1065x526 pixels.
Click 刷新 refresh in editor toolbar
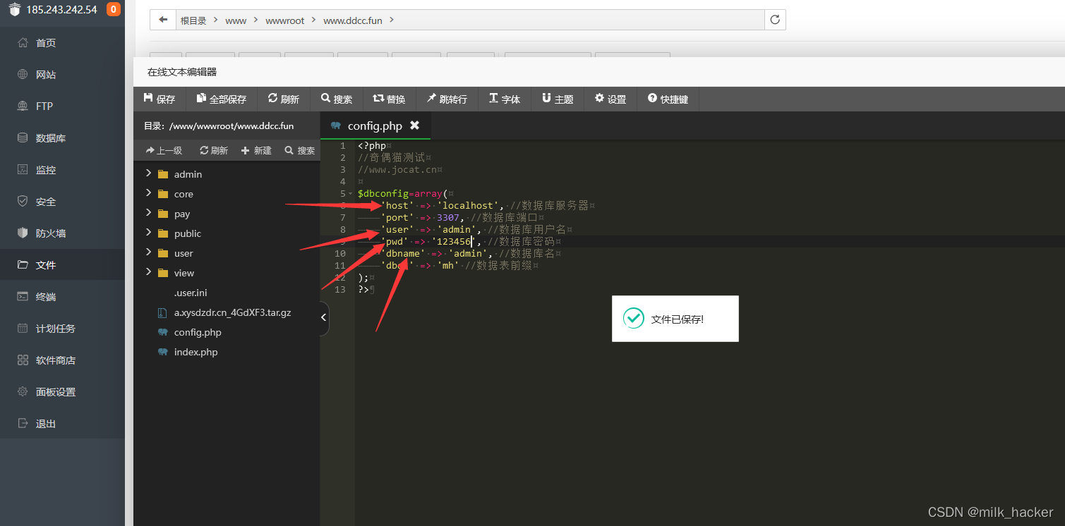click(284, 99)
